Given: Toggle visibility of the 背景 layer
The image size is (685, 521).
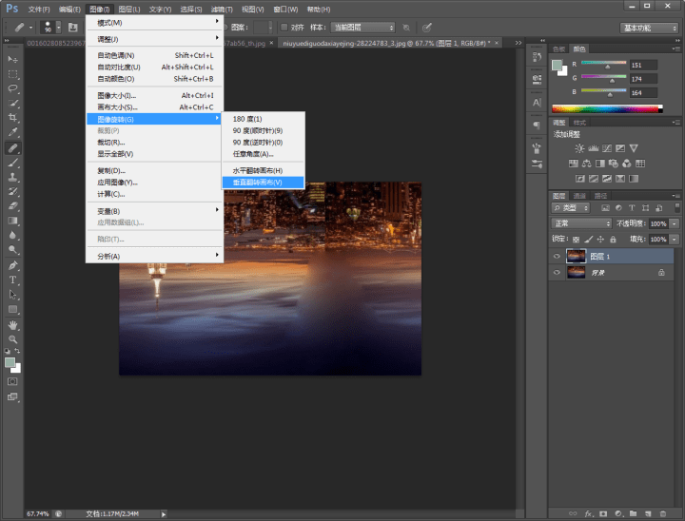Looking at the screenshot, I should click(x=558, y=272).
